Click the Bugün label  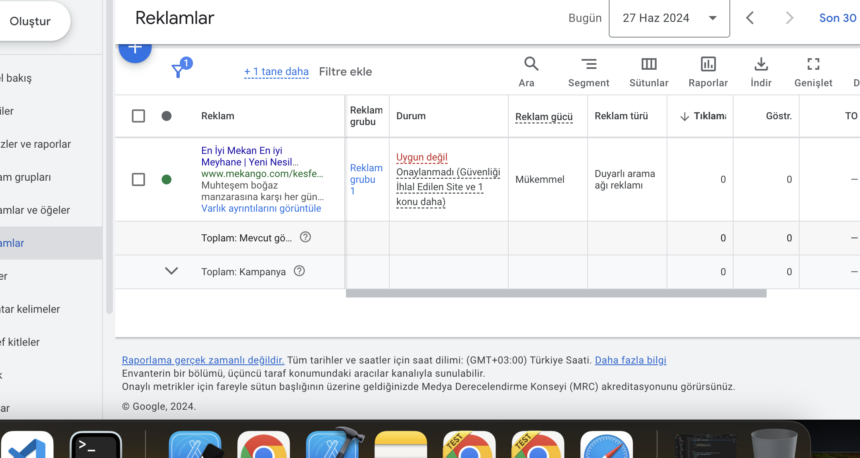click(x=585, y=18)
